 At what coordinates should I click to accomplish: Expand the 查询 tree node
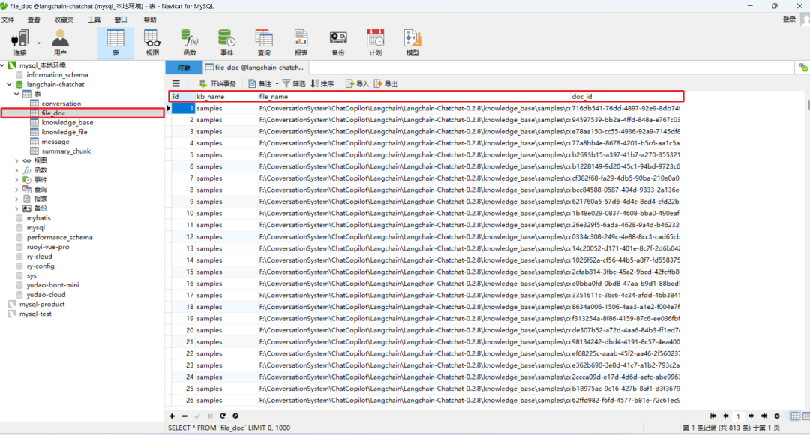click(x=17, y=190)
